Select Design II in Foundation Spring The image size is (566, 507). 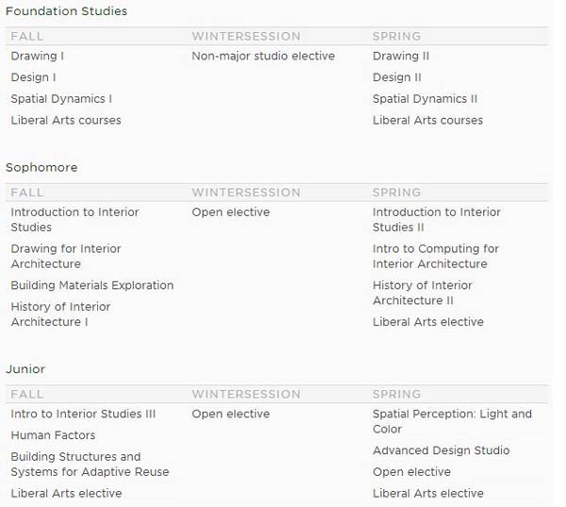point(397,77)
